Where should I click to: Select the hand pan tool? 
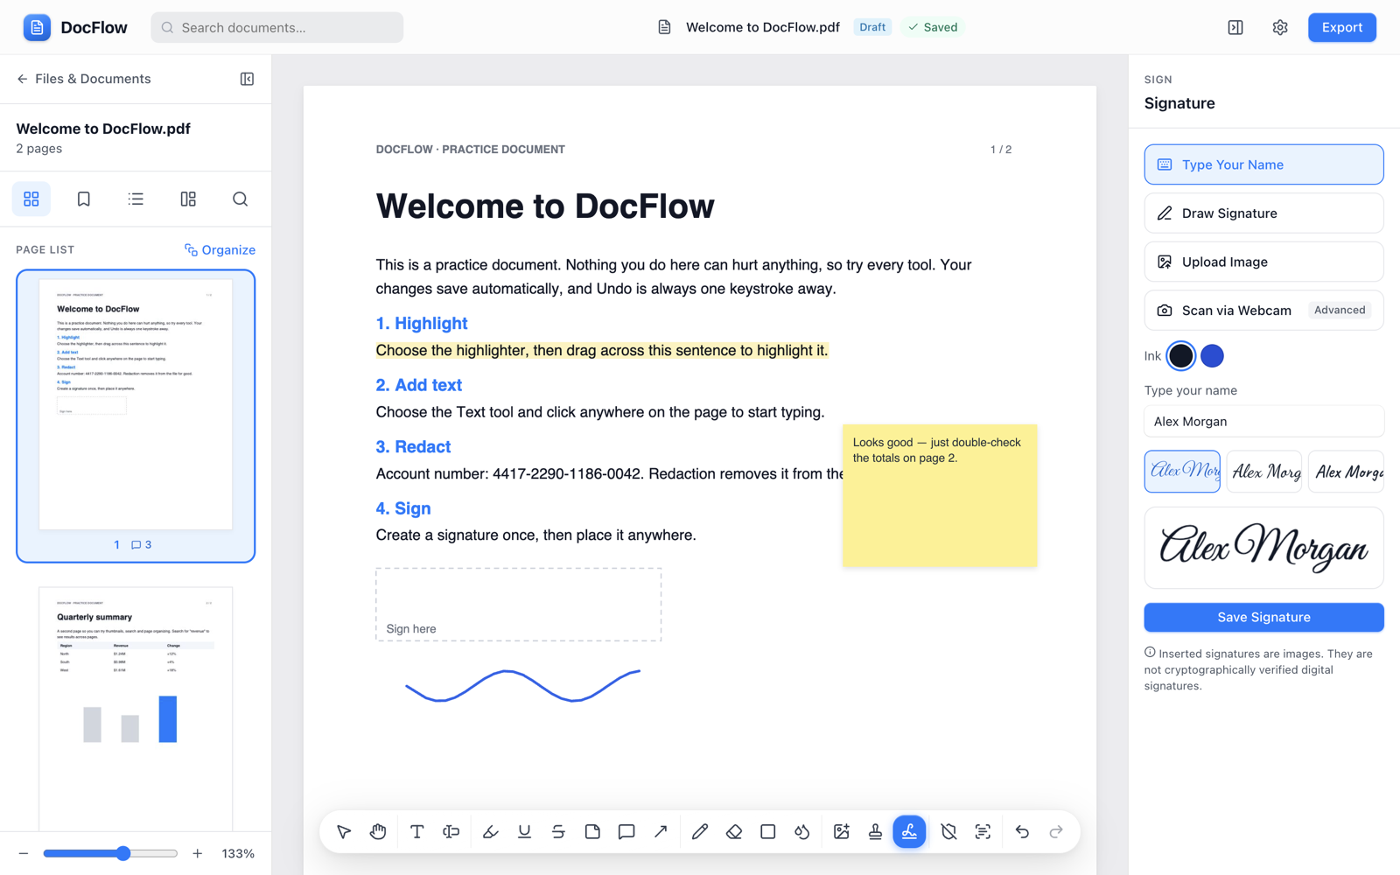click(378, 831)
